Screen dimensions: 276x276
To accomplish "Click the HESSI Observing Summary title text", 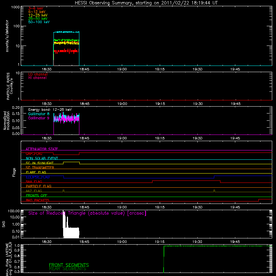I will tap(146, 3).
